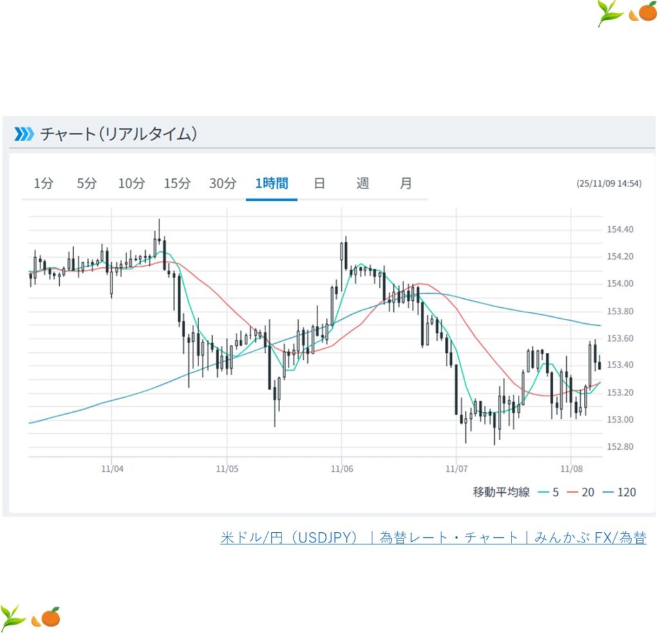Screen dimensions: 658x633
Task: Click the 154.40 price axis label
Action: point(620,229)
